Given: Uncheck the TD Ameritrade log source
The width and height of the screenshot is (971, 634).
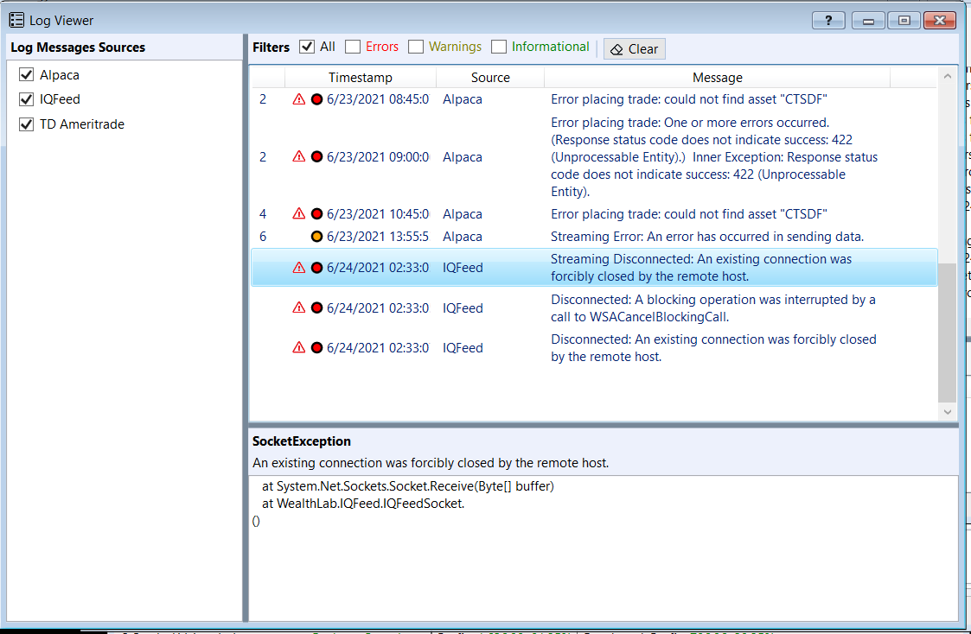Looking at the screenshot, I should tap(26, 124).
